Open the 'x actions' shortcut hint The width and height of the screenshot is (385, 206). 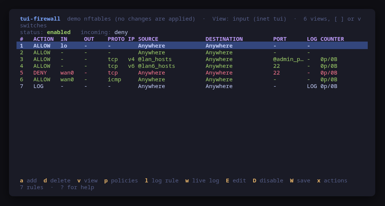click(x=332, y=181)
